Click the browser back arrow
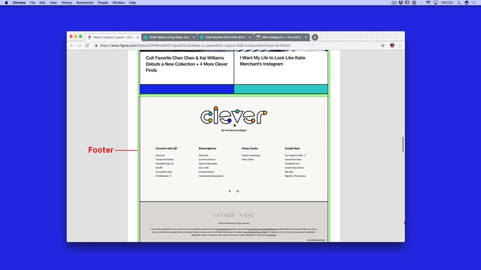 [72, 45]
